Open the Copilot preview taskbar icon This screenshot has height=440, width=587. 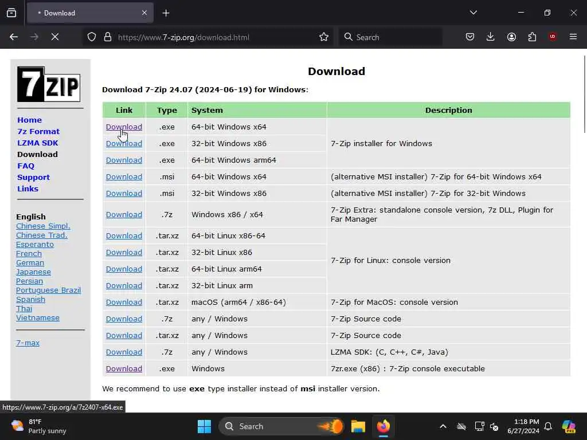click(x=569, y=426)
